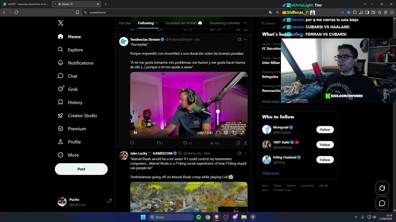The image size is (396, 222).
Task: Show more trending topics
Action: pyautogui.click(x=270, y=102)
